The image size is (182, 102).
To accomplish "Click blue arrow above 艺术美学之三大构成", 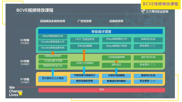I will 53,72.
